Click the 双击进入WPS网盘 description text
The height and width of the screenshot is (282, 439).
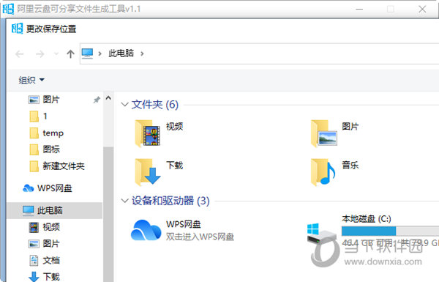pyautogui.click(x=200, y=237)
